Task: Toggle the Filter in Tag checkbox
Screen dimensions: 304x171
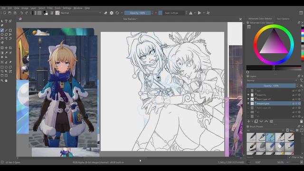Action: pyautogui.click(x=290, y=157)
